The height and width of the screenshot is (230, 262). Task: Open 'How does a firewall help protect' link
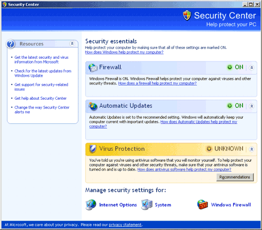pyautogui.click(x=157, y=83)
